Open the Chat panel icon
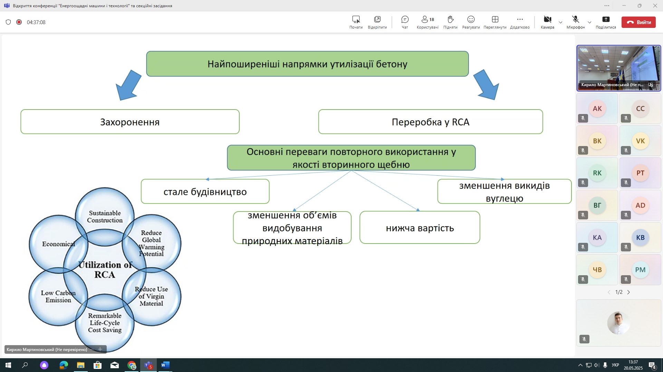Image resolution: width=663 pixels, height=372 pixels. click(405, 20)
